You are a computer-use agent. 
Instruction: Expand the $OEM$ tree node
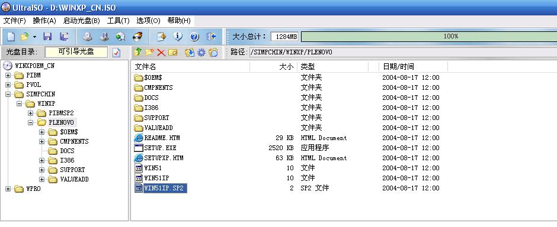42,132
